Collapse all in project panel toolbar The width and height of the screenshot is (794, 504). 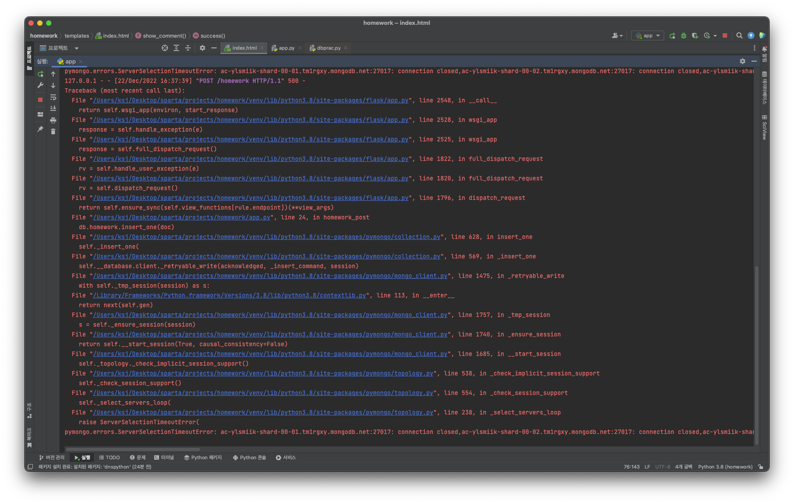coord(188,48)
